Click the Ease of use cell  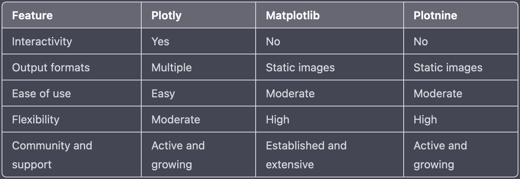(72, 93)
